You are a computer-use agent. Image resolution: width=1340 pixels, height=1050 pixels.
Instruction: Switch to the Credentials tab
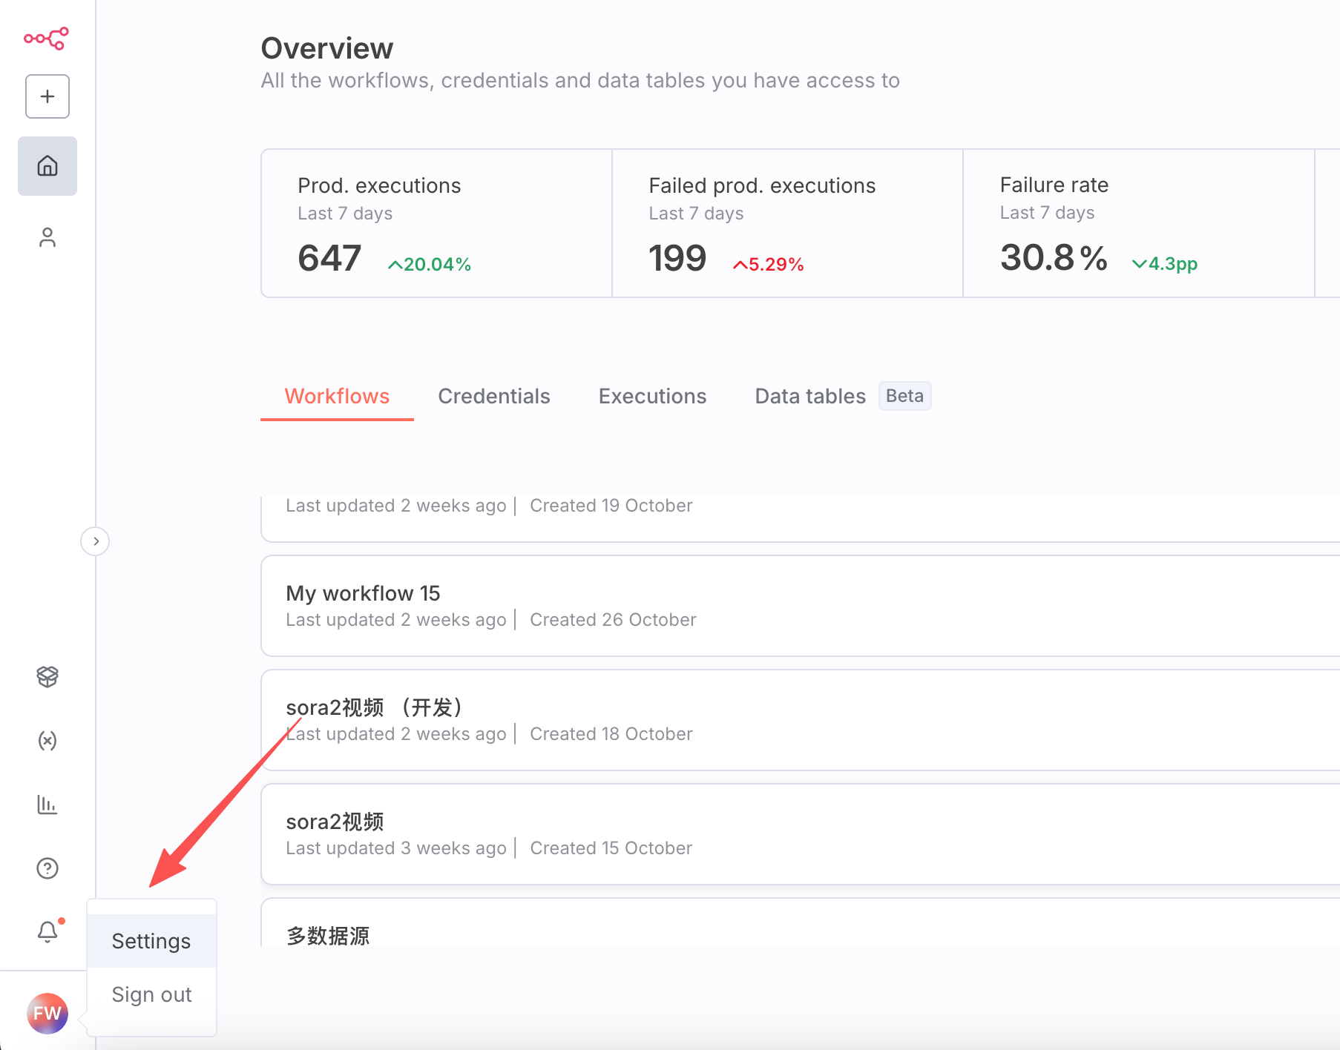coord(493,396)
